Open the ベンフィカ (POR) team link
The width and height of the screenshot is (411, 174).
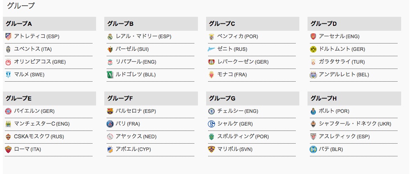(x=237, y=37)
